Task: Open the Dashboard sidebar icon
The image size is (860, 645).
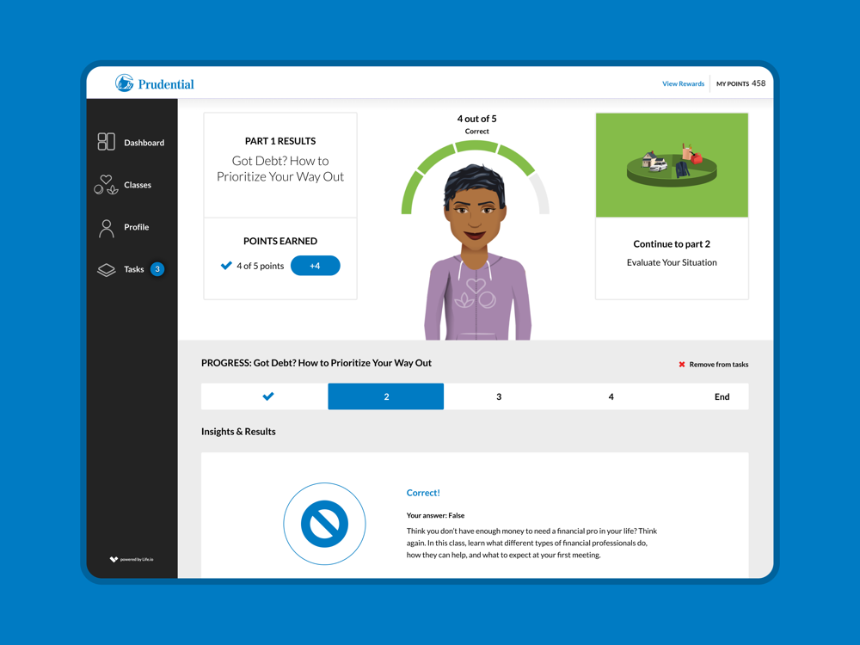Action: [106, 142]
